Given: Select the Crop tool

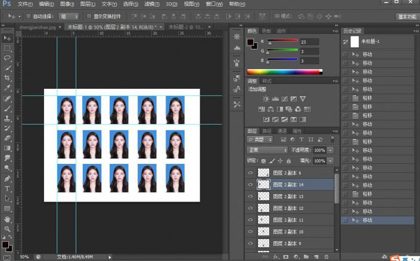Looking at the screenshot, I should point(8,78).
